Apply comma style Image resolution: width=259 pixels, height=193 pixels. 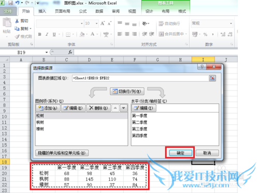click(213, 34)
